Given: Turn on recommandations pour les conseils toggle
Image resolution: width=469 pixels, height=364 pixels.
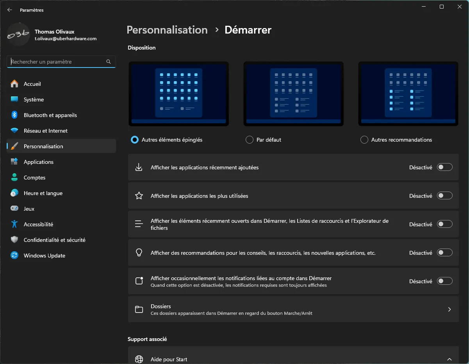Looking at the screenshot, I should coord(445,252).
